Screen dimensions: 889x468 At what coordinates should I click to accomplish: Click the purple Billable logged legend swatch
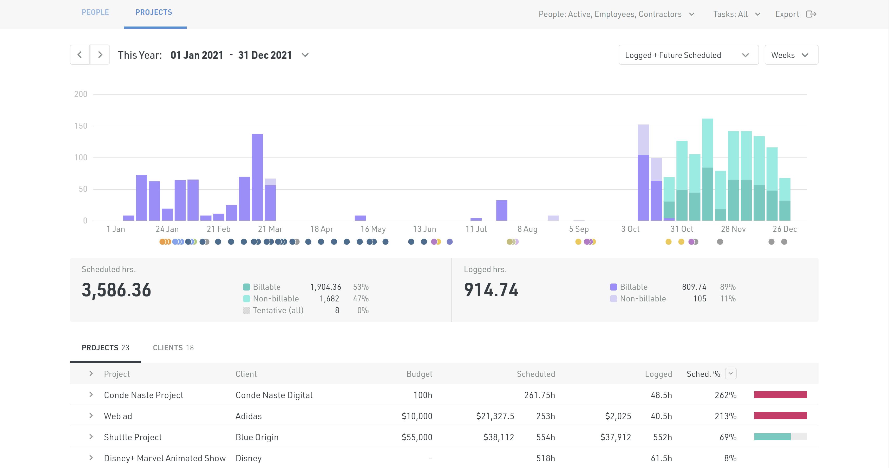[x=613, y=287]
